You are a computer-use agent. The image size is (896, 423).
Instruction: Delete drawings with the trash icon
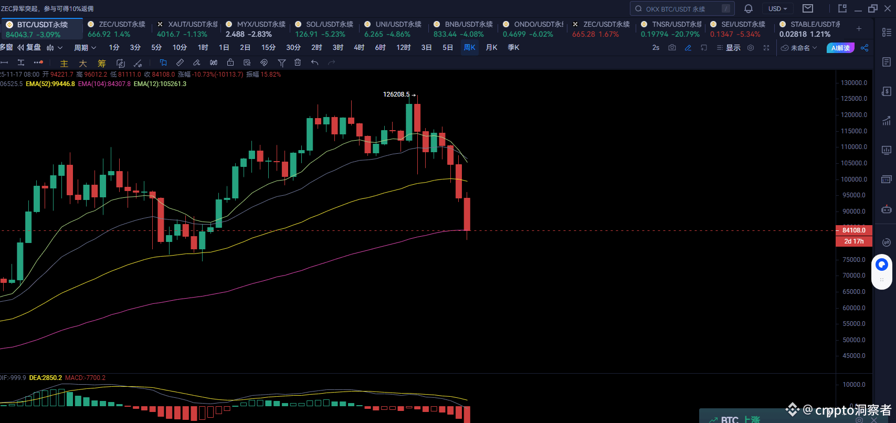coord(298,62)
